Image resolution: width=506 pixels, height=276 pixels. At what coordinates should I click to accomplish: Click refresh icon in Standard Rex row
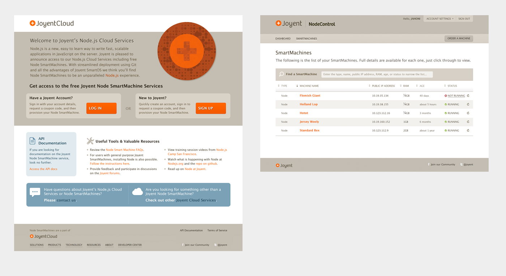[468, 130]
